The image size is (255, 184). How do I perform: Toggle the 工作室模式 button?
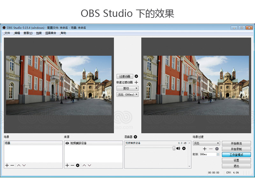coord(236,155)
